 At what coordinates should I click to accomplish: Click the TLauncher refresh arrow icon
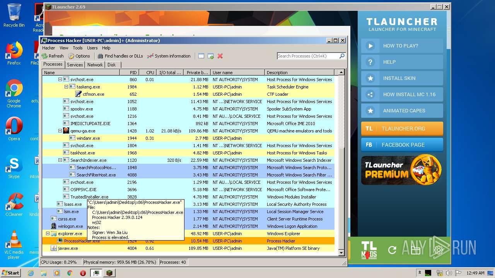tap(392, 250)
